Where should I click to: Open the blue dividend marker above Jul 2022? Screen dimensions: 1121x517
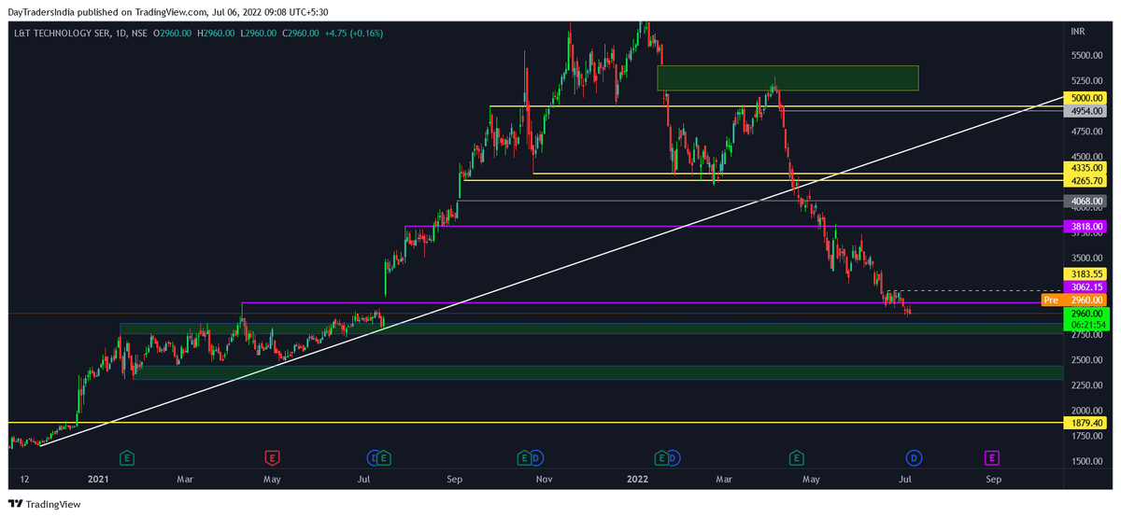(913, 457)
